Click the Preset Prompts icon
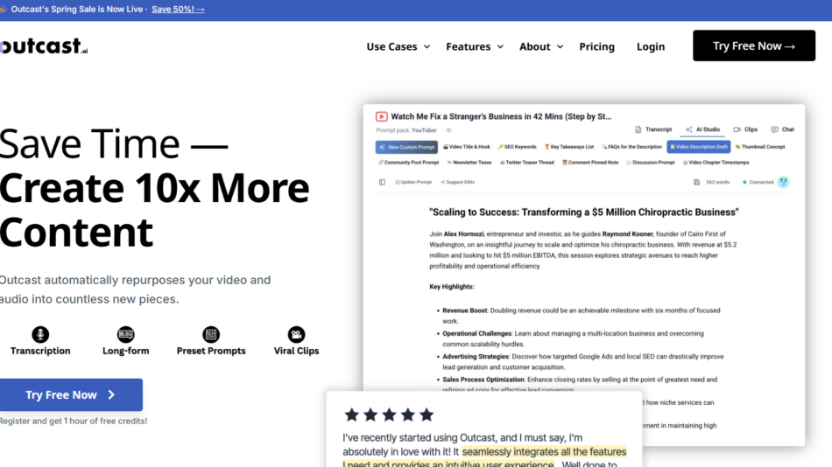The width and height of the screenshot is (832, 467). click(x=211, y=334)
